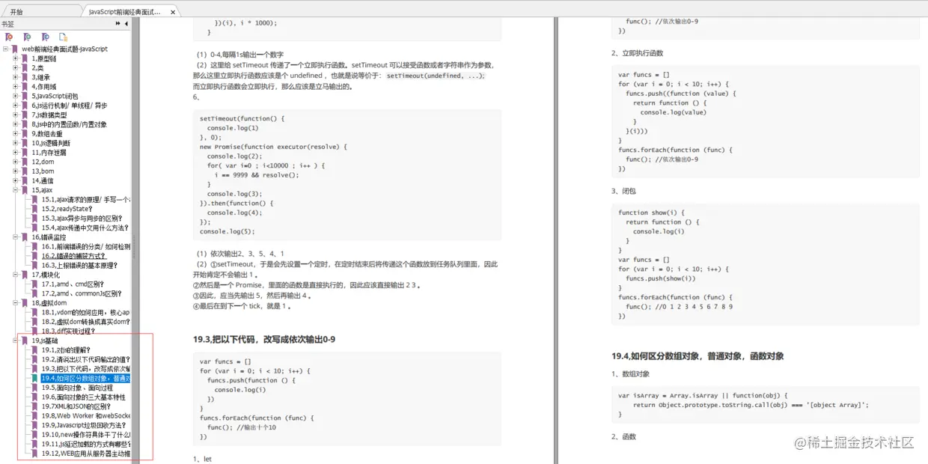The width and height of the screenshot is (928, 464).
Task: Open bookmark 16.1,前端错误的分类
Action: coord(85,246)
